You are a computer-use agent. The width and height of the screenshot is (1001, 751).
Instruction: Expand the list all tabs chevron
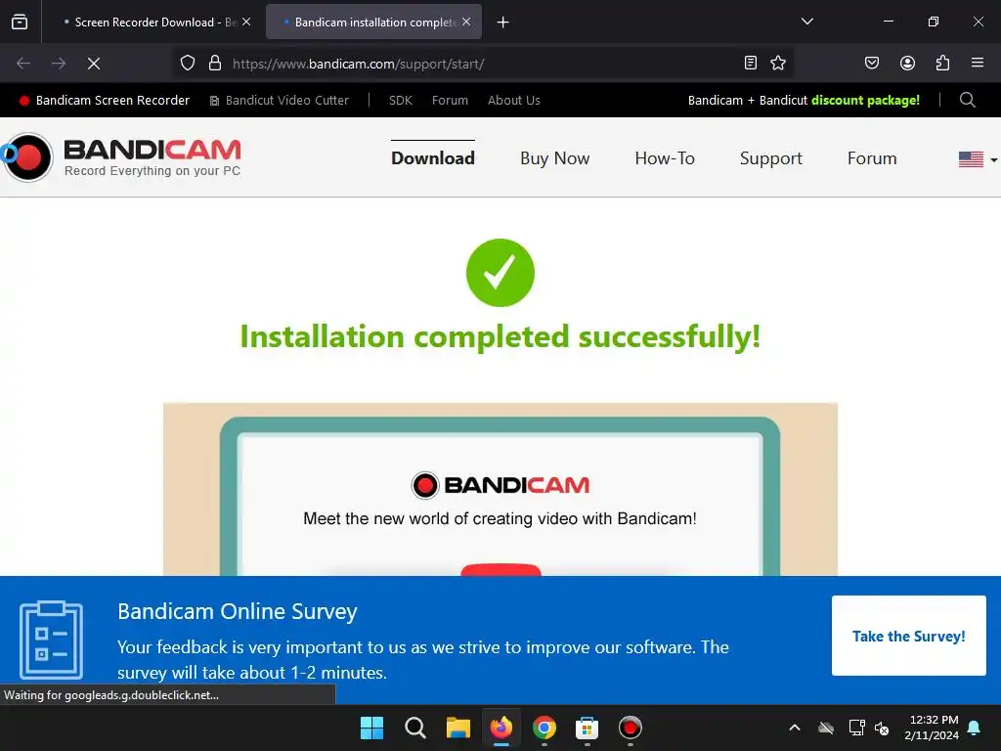coord(806,22)
